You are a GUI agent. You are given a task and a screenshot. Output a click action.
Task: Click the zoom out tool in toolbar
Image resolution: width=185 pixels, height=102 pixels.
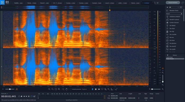click(x=53, y=89)
